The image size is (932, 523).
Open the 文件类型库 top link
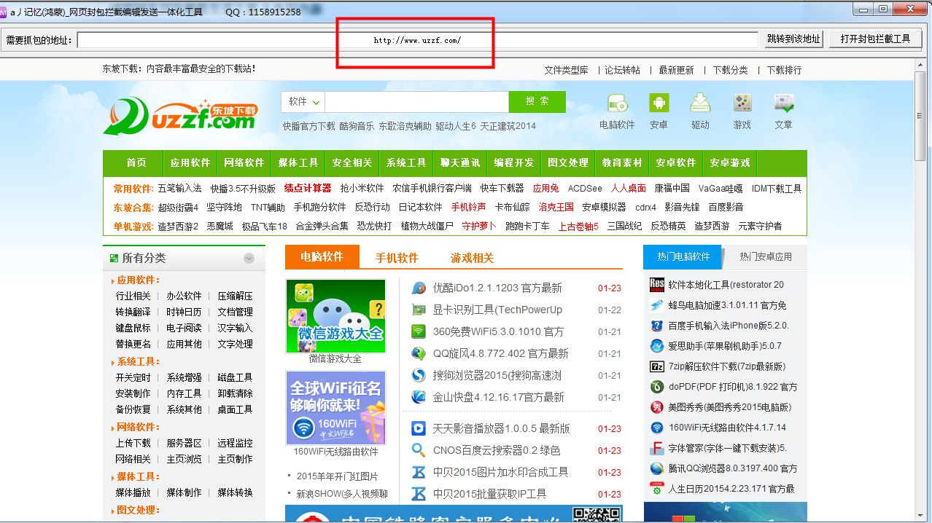tap(566, 70)
